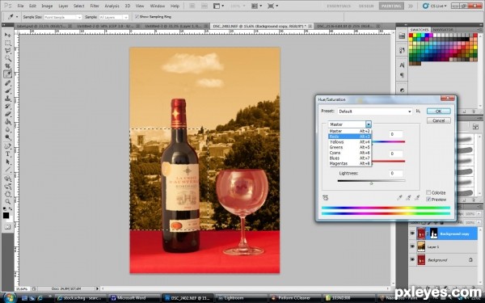Select the Eyedropper tool in toolbox
This screenshot has height=303, width=485.
click(x=7, y=74)
